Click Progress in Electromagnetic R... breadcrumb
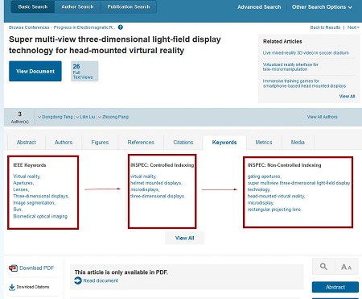 [84, 27]
